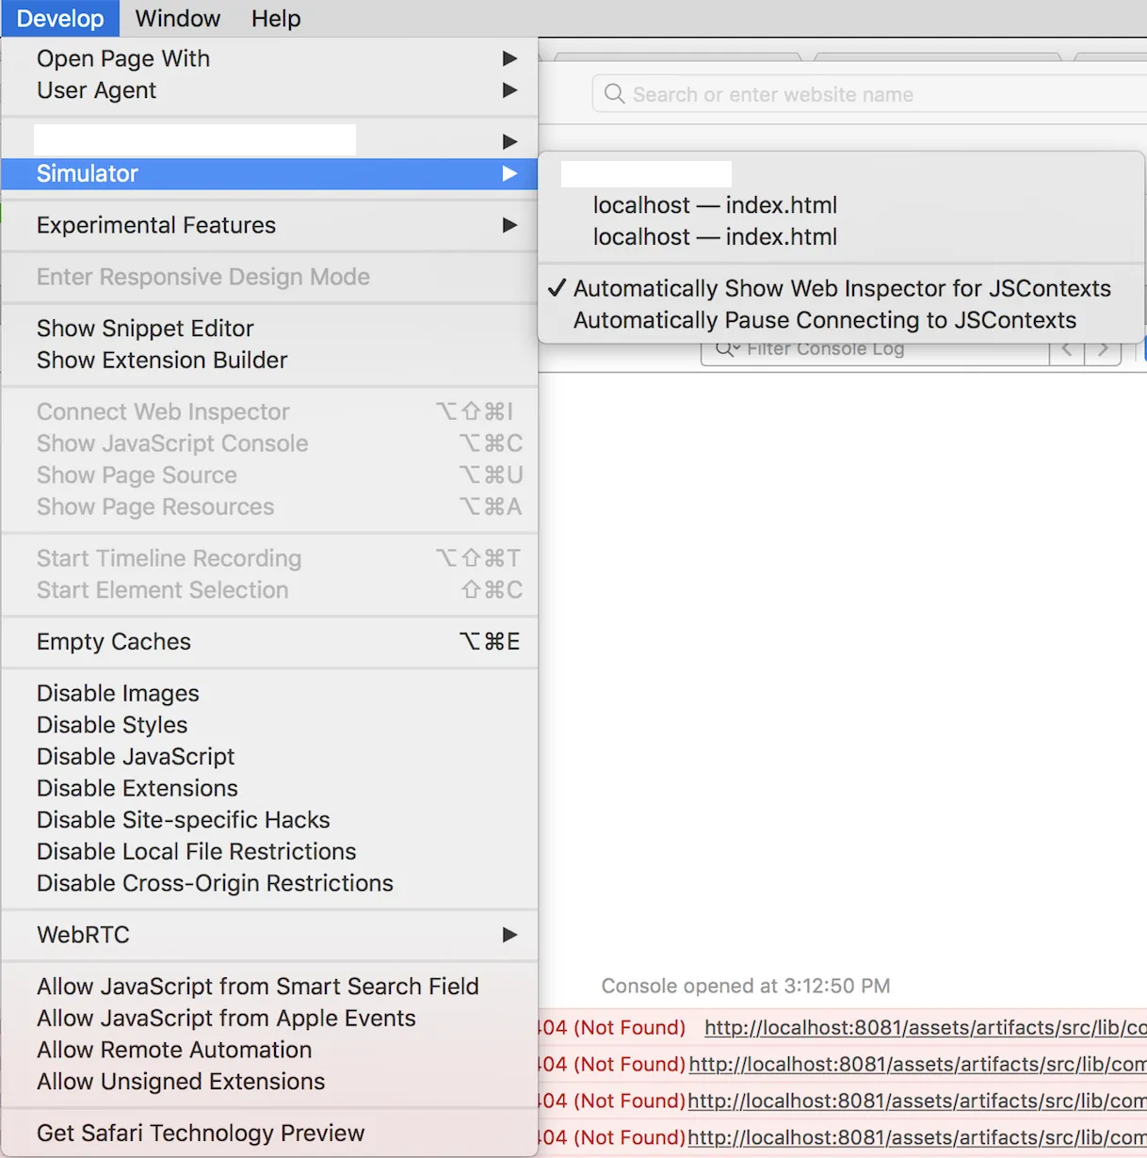This screenshot has width=1147, height=1158.
Task: Select Empty Caches menu item
Action: point(269,642)
